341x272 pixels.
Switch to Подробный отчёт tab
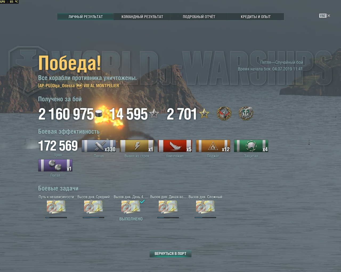pyautogui.click(x=199, y=17)
